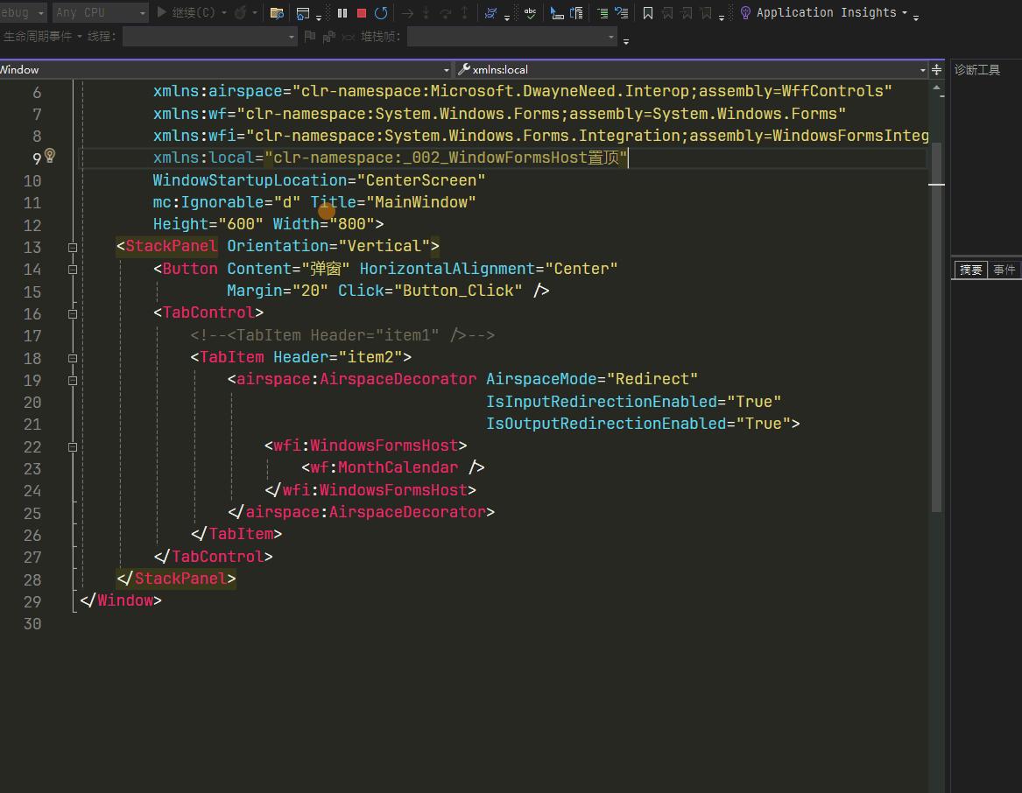Collapse the WindowsFormsHost block at line 22
1022x793 pixels.
point(73,447)
